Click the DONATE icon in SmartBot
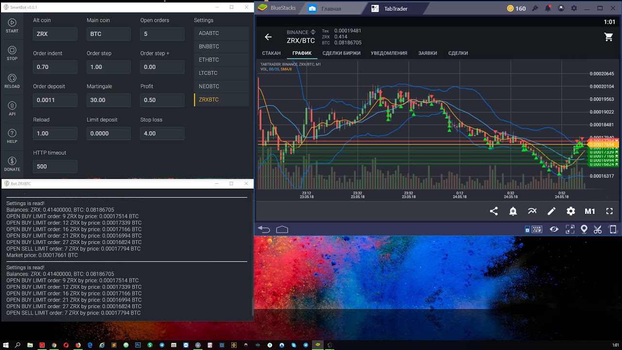 [x=12, y=164]
